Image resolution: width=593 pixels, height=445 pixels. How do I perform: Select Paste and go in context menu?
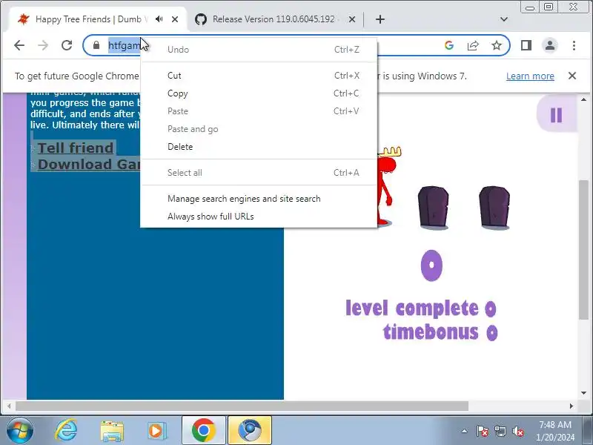(259, 128)
